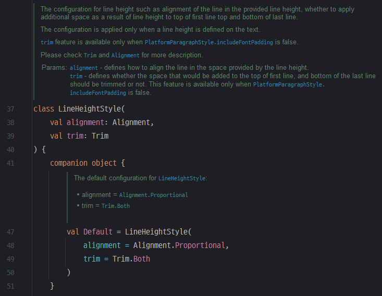Click line number 41 in the gutter
382x296 pixels.
tap(10, 163)
